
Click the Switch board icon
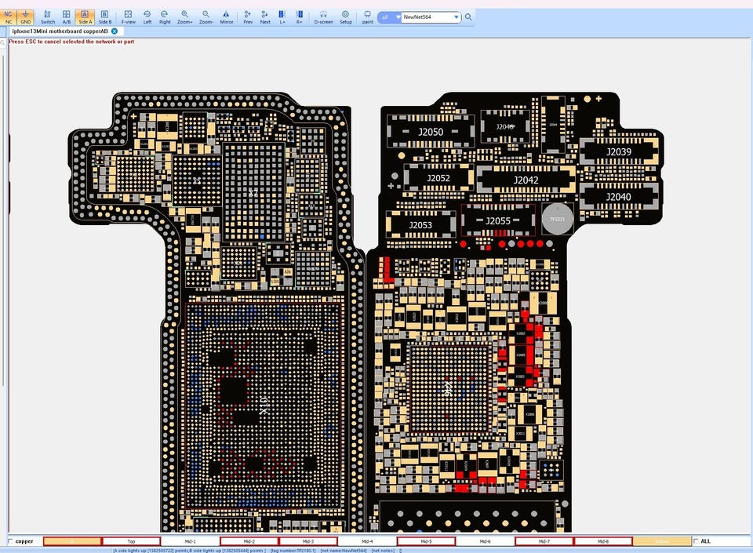tap(48, 16)
